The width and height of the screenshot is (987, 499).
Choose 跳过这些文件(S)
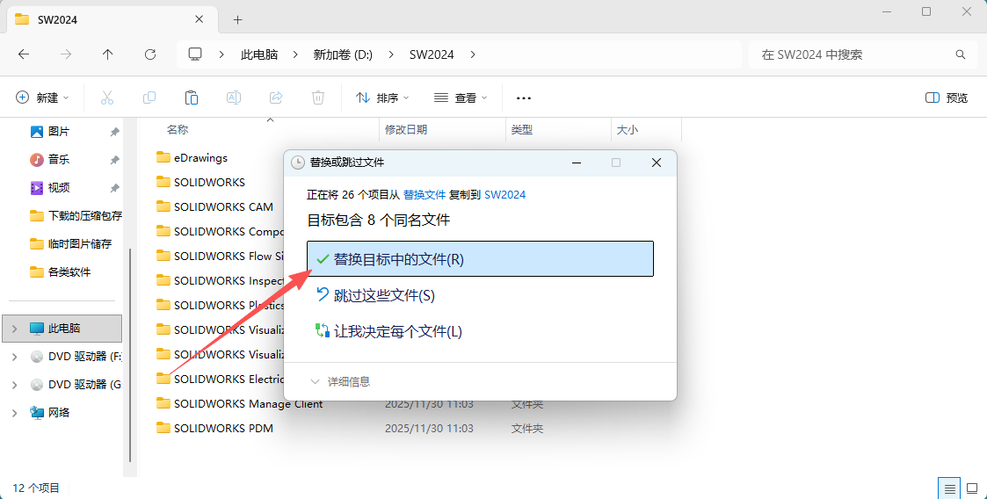pos(480,295)
